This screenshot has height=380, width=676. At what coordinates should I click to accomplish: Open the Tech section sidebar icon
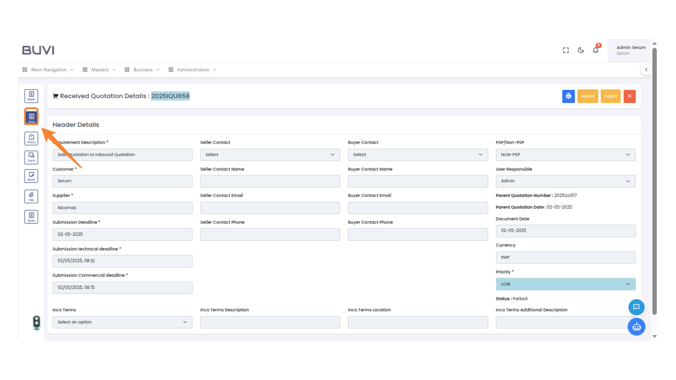click(31, 157)
